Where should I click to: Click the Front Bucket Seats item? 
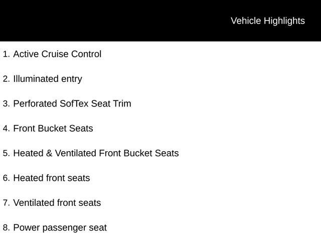53,129
